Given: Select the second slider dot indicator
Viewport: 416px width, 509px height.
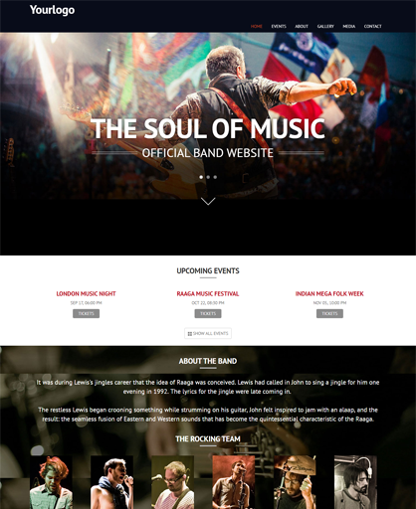Looking at the screenshot, I should (208, 177).
